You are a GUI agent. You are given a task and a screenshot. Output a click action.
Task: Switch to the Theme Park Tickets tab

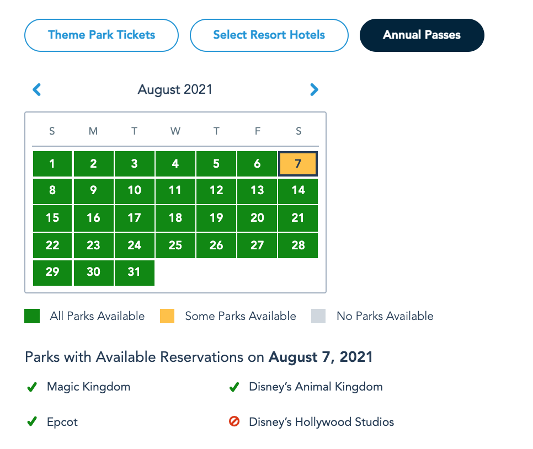click(102, 35)
